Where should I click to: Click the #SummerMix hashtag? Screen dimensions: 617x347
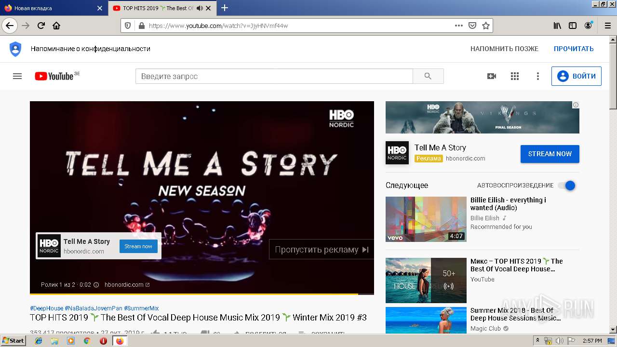click(x=141, y=308)
